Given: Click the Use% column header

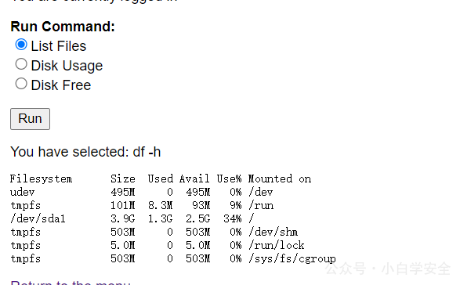Looking at the screenshot, I should (229, 179).
